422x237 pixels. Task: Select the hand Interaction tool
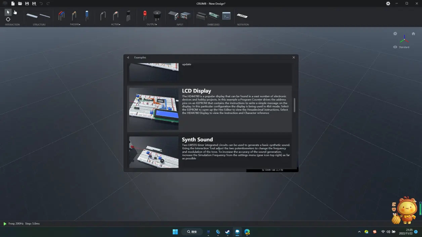coord(15,12)
